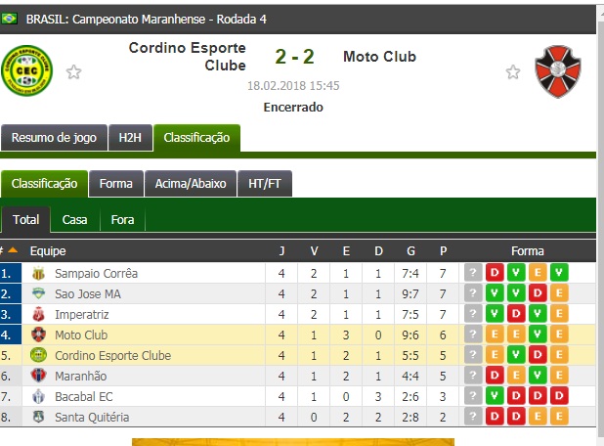Click Sampaio Corrêa team badge in table
The width and height of the screenshot is (604, 446).
click(38, 273)
